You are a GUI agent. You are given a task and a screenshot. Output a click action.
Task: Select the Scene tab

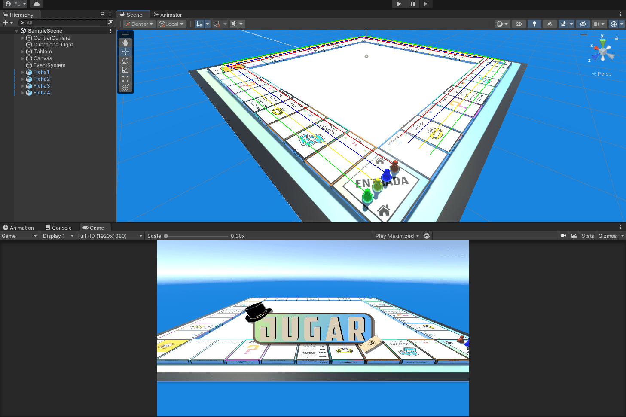pos(131,15)
